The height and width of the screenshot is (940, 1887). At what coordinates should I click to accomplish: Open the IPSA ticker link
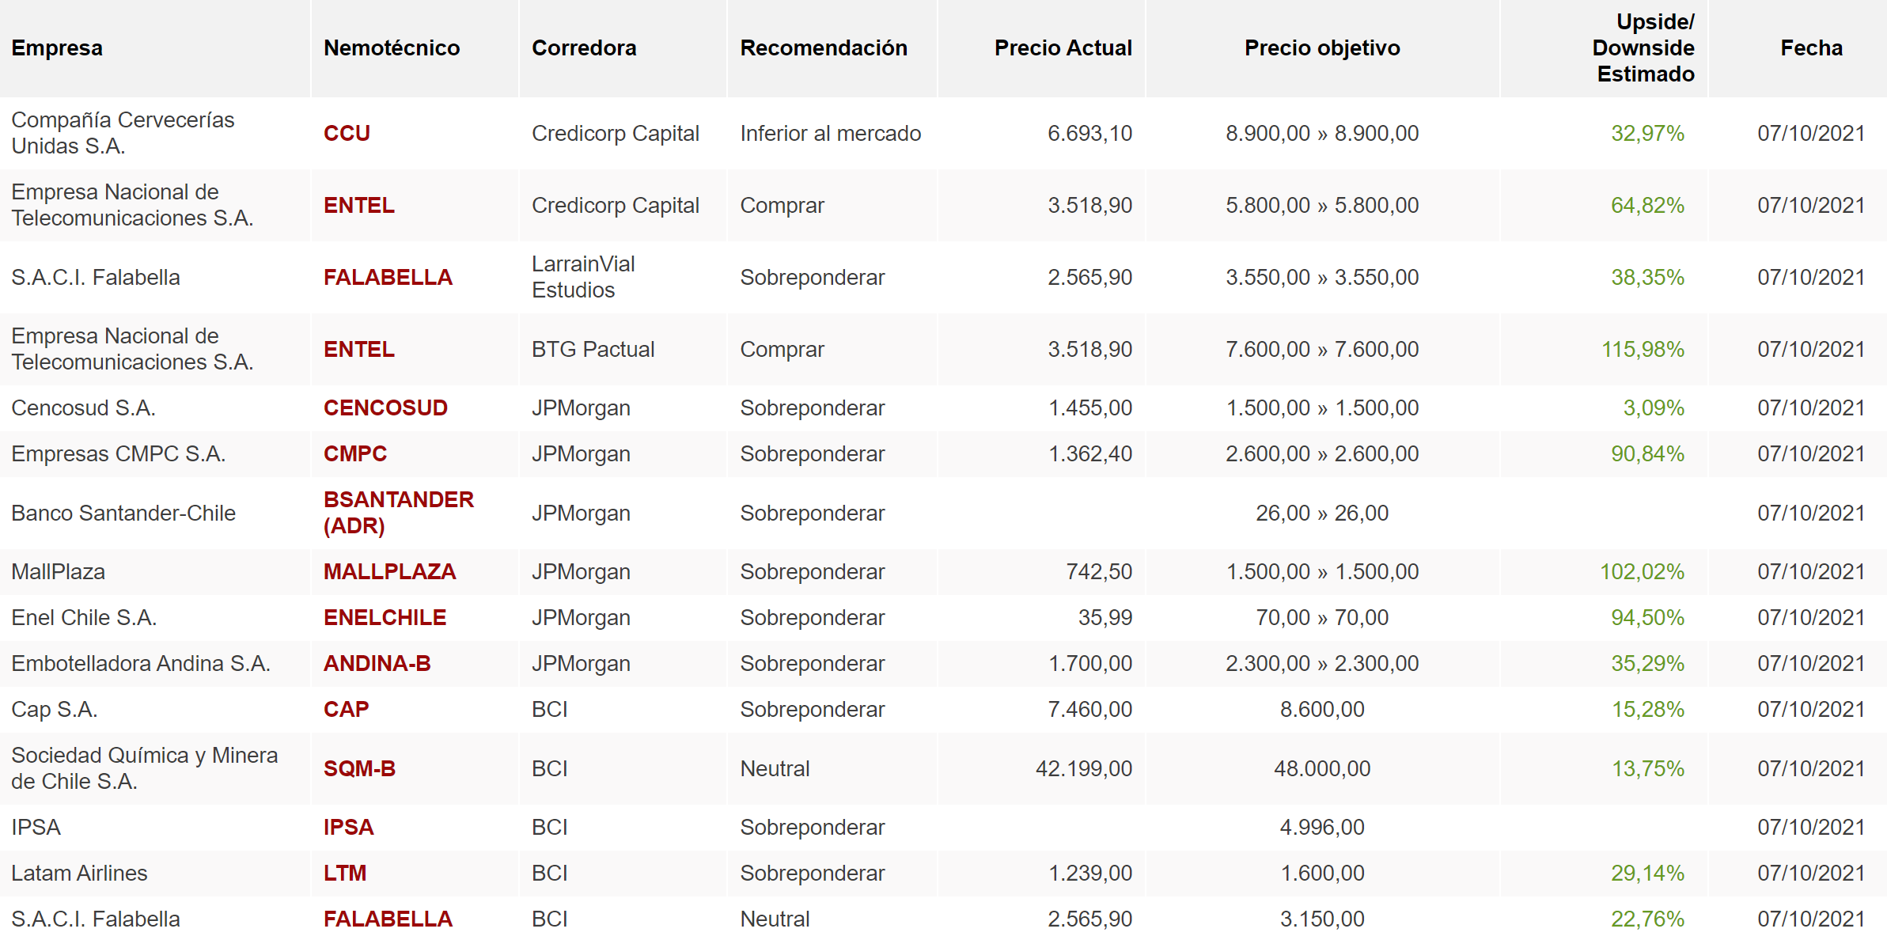coord(348,827)
